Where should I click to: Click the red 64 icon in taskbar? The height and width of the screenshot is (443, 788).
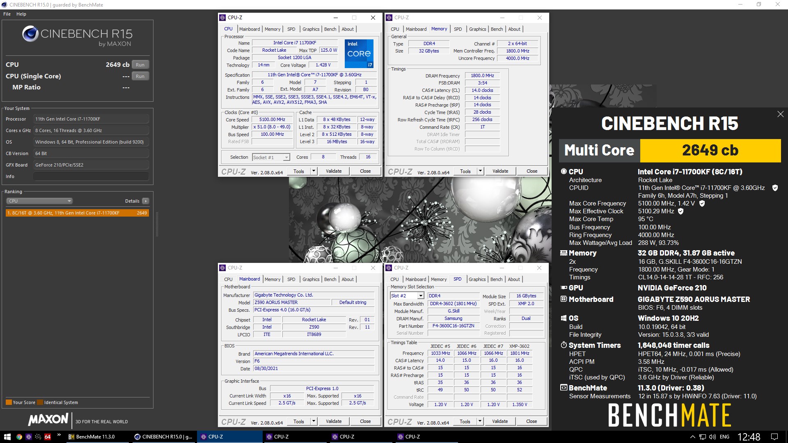pos(48,437)
